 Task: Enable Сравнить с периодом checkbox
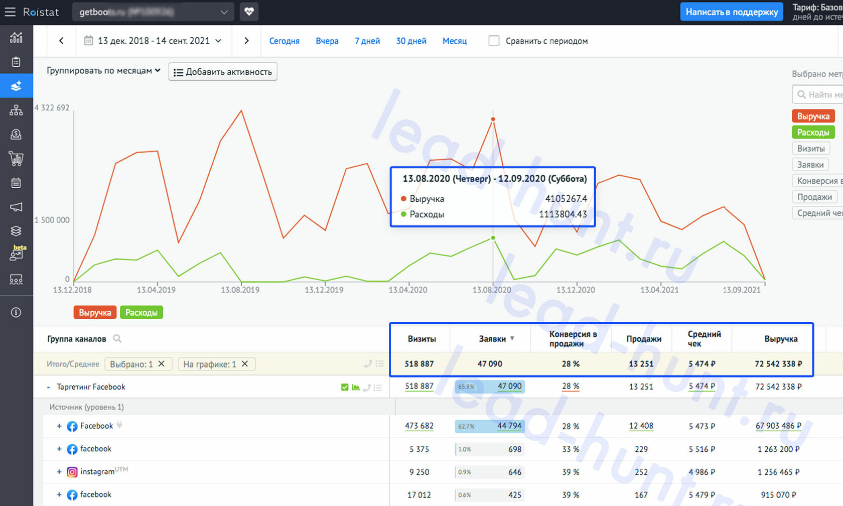[x=494, y=41]
